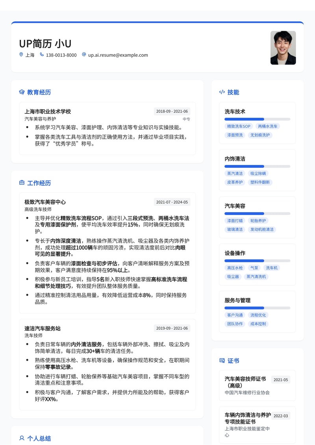This screenshot has width=315, height=445.
Task: Click the briefcase icon beside 工作经历
Action: (22, 183)
